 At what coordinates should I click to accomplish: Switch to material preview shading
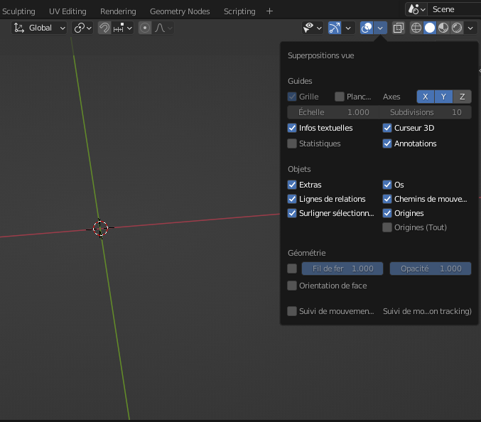point(443,28)
